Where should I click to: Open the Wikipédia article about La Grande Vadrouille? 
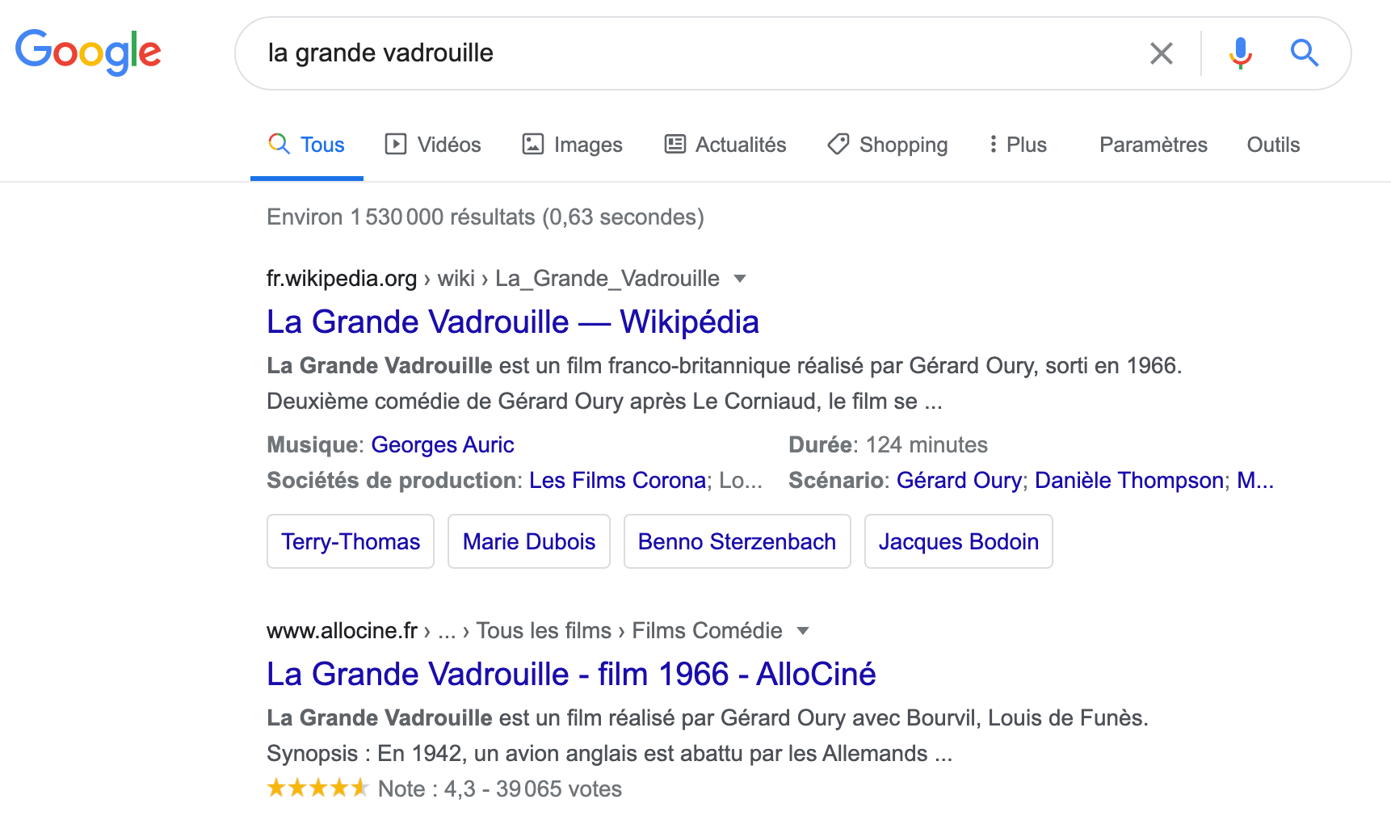[512, 321]
